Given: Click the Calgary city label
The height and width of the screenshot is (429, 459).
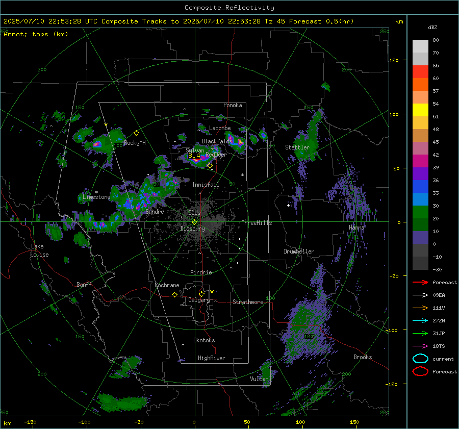Looking at the screenshot, I should 199,300.
